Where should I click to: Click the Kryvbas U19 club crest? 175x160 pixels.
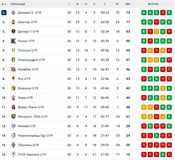click(x=13, y=69)
